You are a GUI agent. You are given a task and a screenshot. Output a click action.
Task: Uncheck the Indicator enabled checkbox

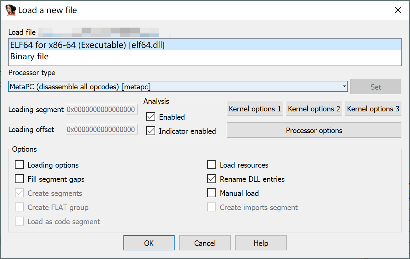(x=151, y=131)
